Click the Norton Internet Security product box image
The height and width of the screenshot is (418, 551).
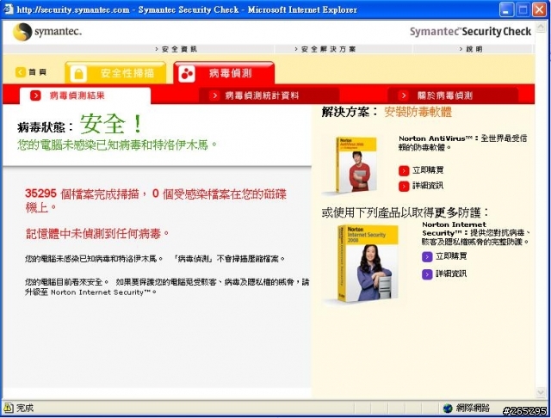point(367,264)
